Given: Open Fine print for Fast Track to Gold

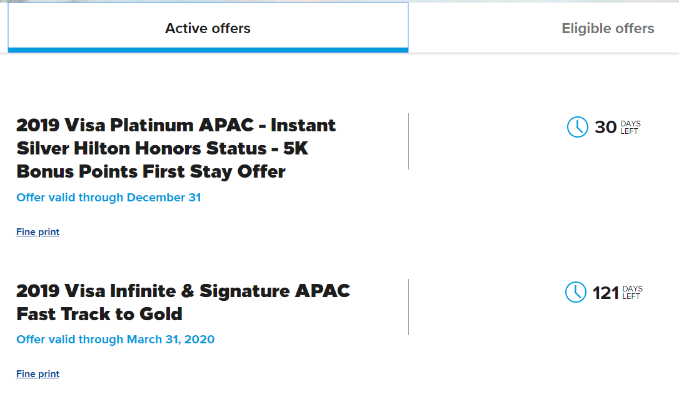Looking at the screenshot, I should [38, 374].
